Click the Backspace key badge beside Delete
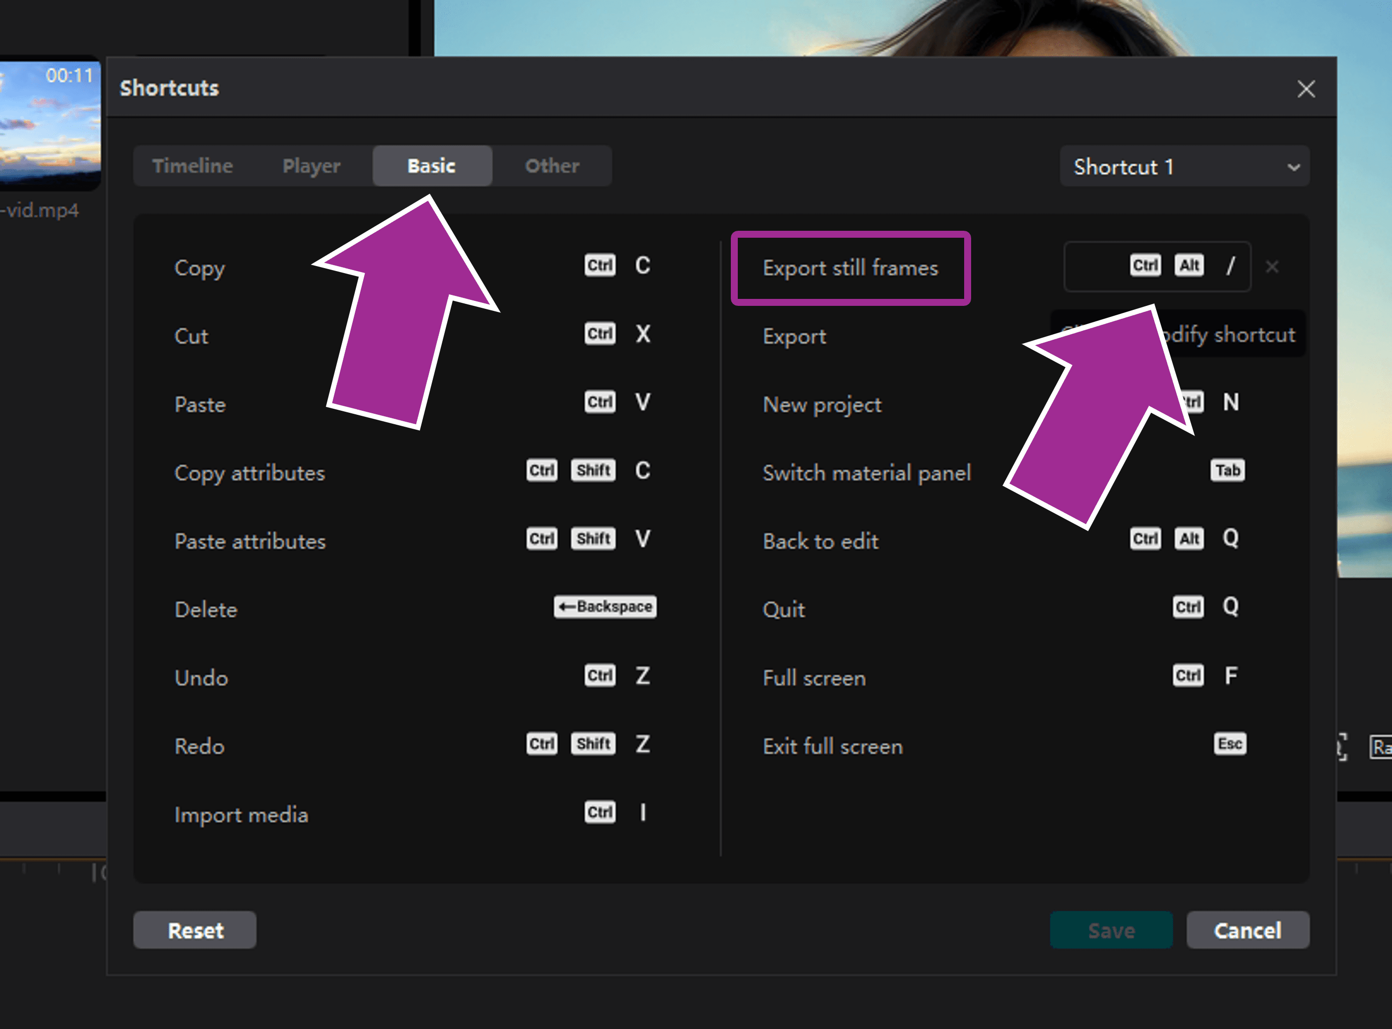This screenshot has height=1029, width=1392. click(x=604, y=607)
